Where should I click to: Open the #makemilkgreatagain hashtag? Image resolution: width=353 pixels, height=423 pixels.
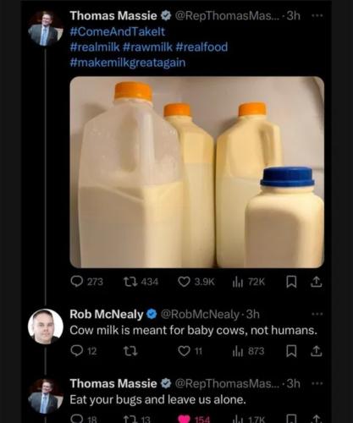pos(128,63)
